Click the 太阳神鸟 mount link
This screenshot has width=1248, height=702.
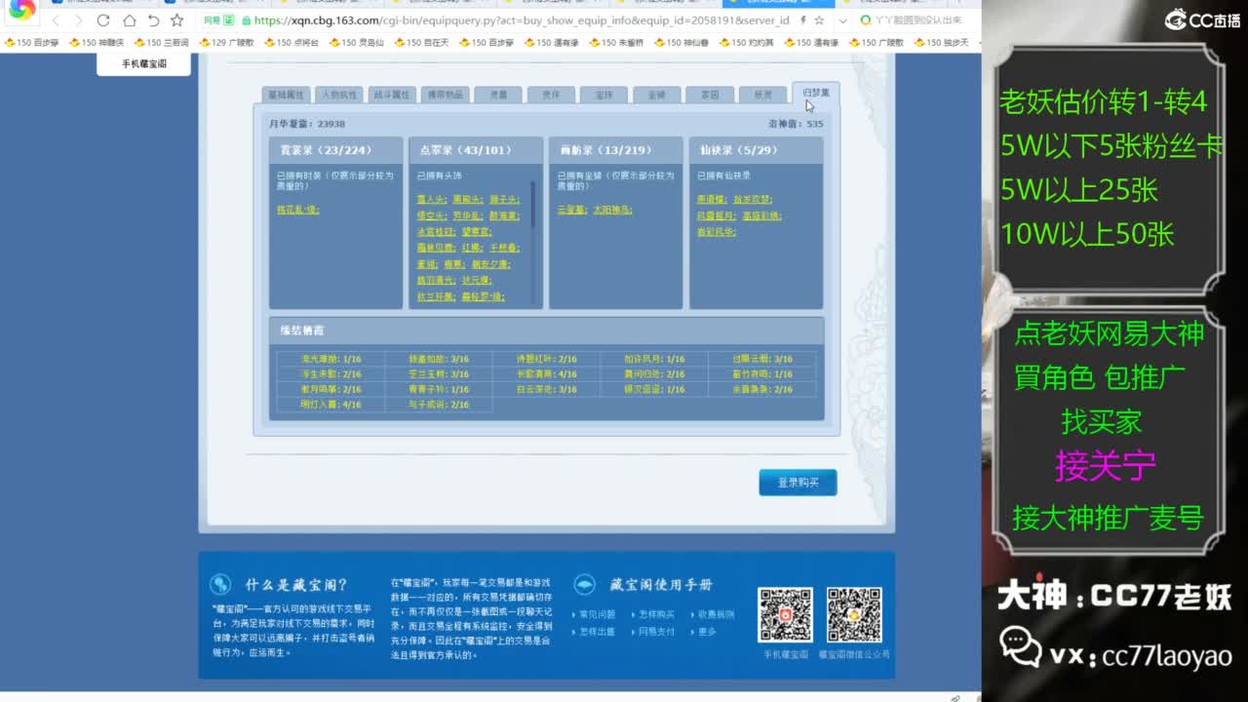point(613,210)
